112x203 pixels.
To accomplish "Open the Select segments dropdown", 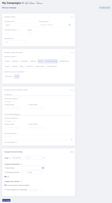I will click(36, 190).
